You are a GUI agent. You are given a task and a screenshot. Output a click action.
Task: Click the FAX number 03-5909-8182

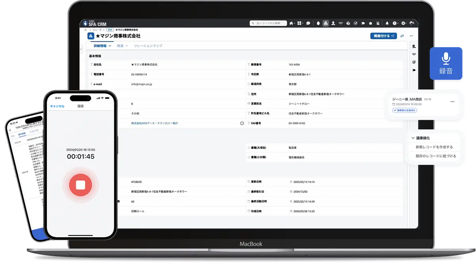point(297,123)
